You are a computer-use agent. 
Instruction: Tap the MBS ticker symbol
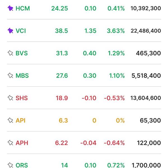pos(22,76)
